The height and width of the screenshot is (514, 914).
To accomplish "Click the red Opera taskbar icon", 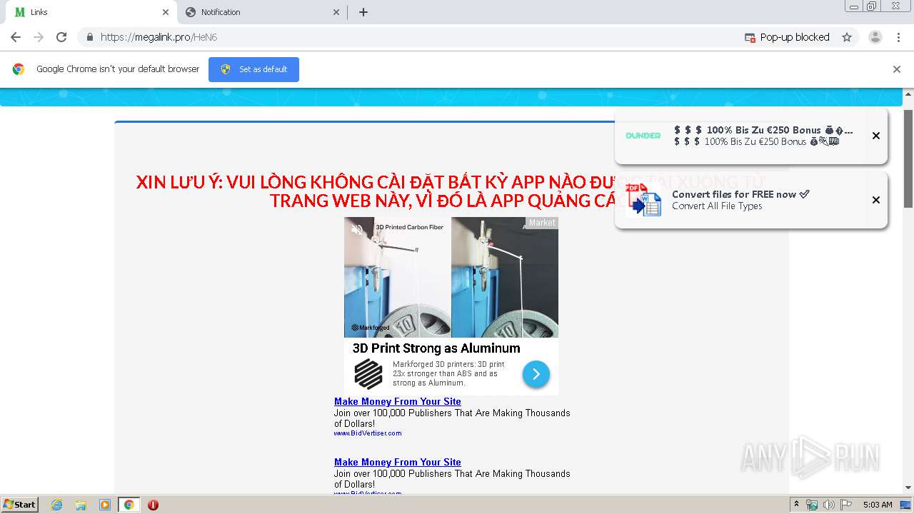I will pyautogui.click(x=153, y=505).
